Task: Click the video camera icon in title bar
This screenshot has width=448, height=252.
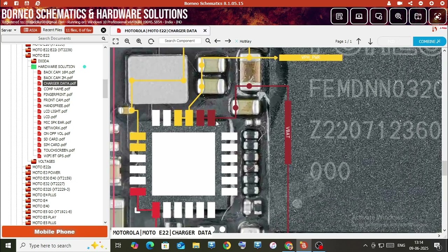Action: pyautogui.click(x=400, y=3)
